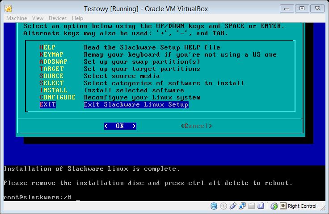
Task: Open the Help menu
Action: 77,18
